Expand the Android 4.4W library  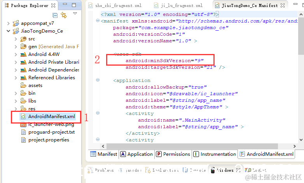point(16,54)
